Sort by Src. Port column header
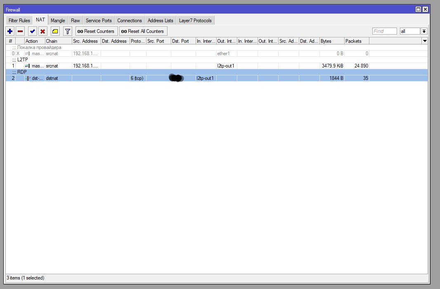The height and width of the screenshot is (289, 440). click(x=158, y=41)
